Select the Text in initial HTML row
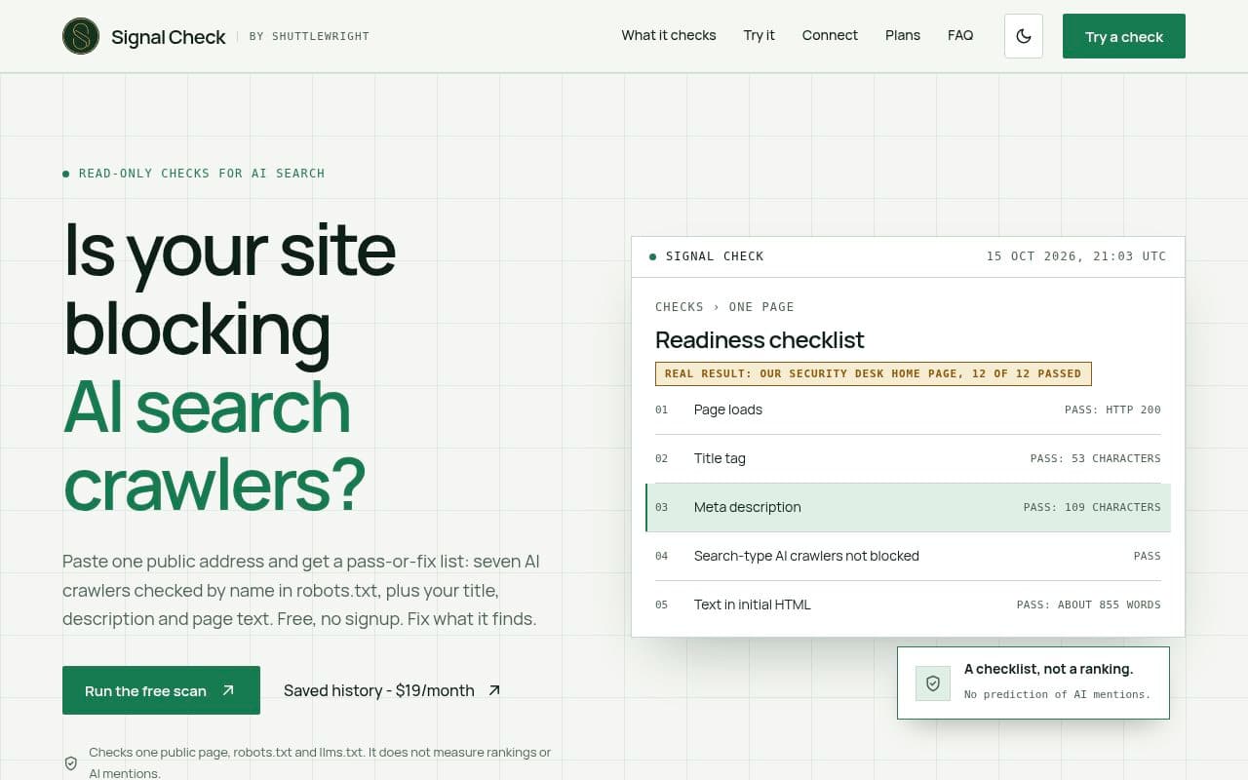 [908, 604]
